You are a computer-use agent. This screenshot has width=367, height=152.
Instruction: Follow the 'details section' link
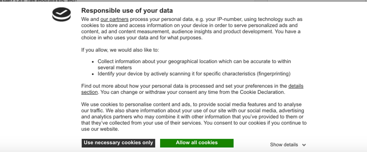(x=192, y=89)
